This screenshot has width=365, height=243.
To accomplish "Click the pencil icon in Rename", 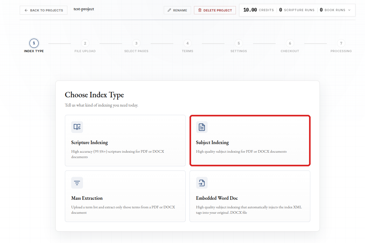I will pyautogui.click(x=169, y=10).
